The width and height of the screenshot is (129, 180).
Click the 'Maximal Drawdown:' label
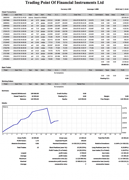point(60,143)
